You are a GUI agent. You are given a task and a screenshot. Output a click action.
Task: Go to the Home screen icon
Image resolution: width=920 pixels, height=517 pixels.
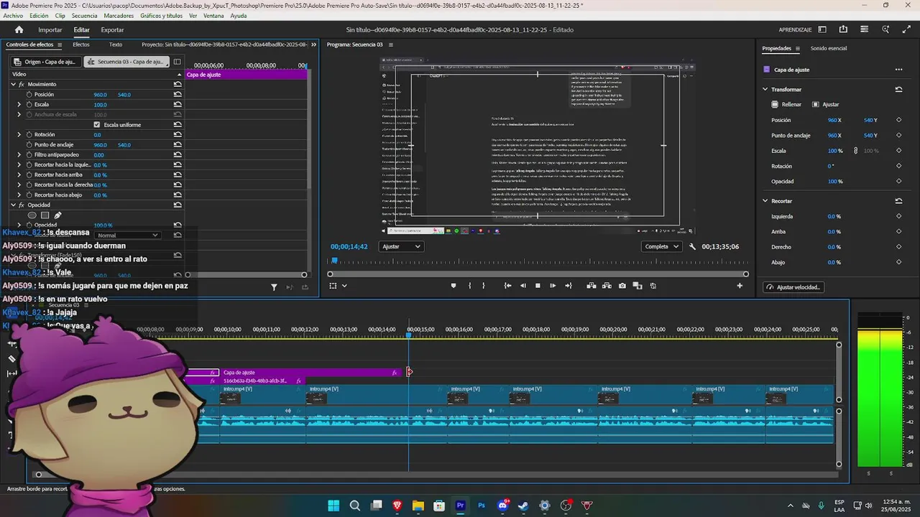[19, 30]
